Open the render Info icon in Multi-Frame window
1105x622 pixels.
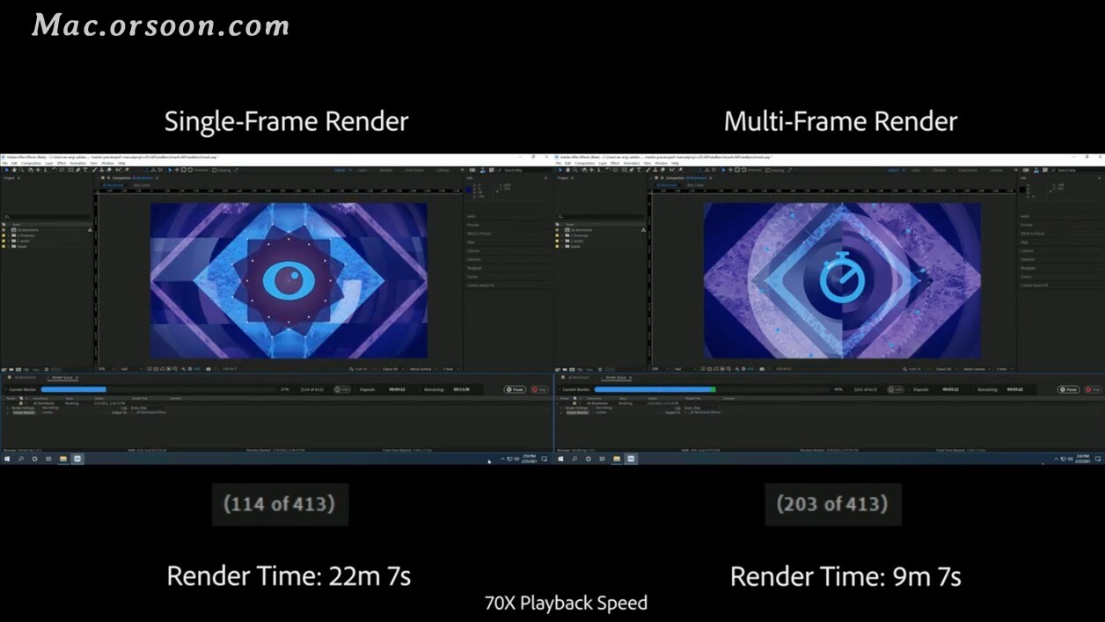(x=896, y=389)
